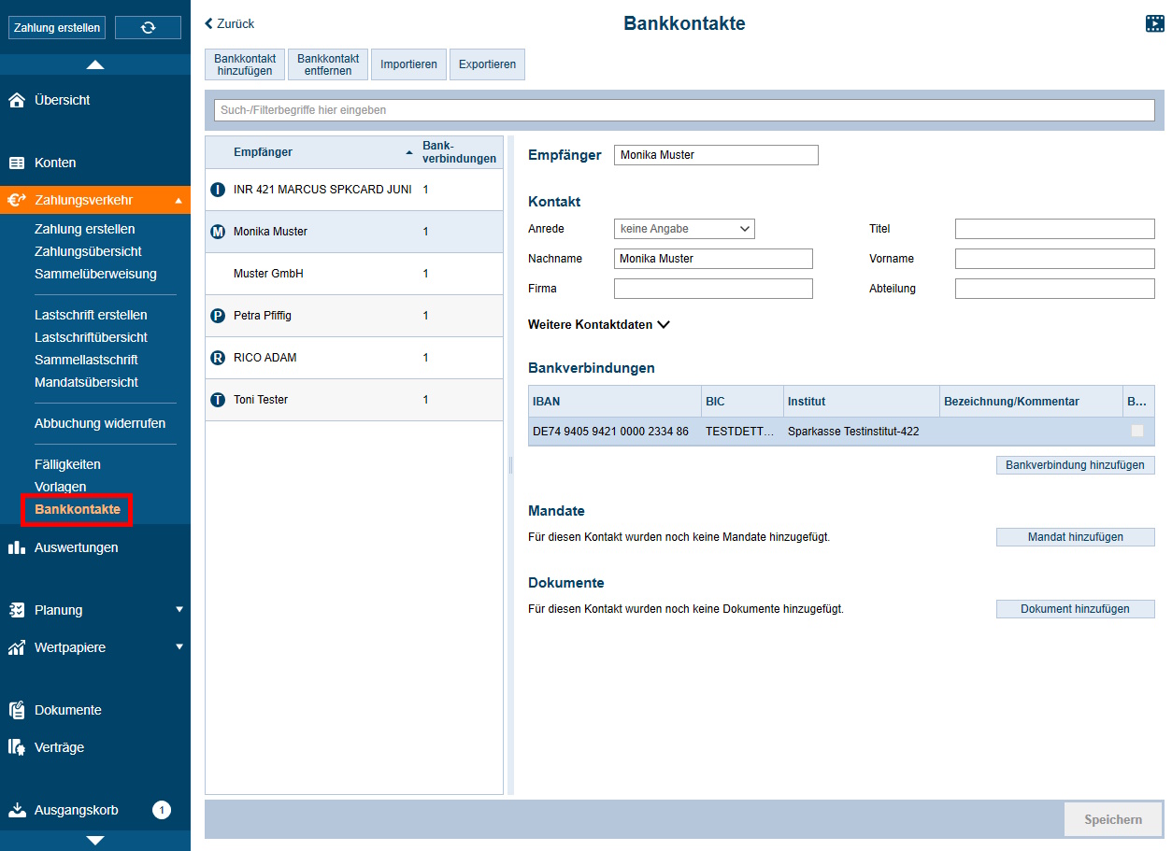Click the refresh icon beside Zahlung erstellen

(x=148, y=27)
